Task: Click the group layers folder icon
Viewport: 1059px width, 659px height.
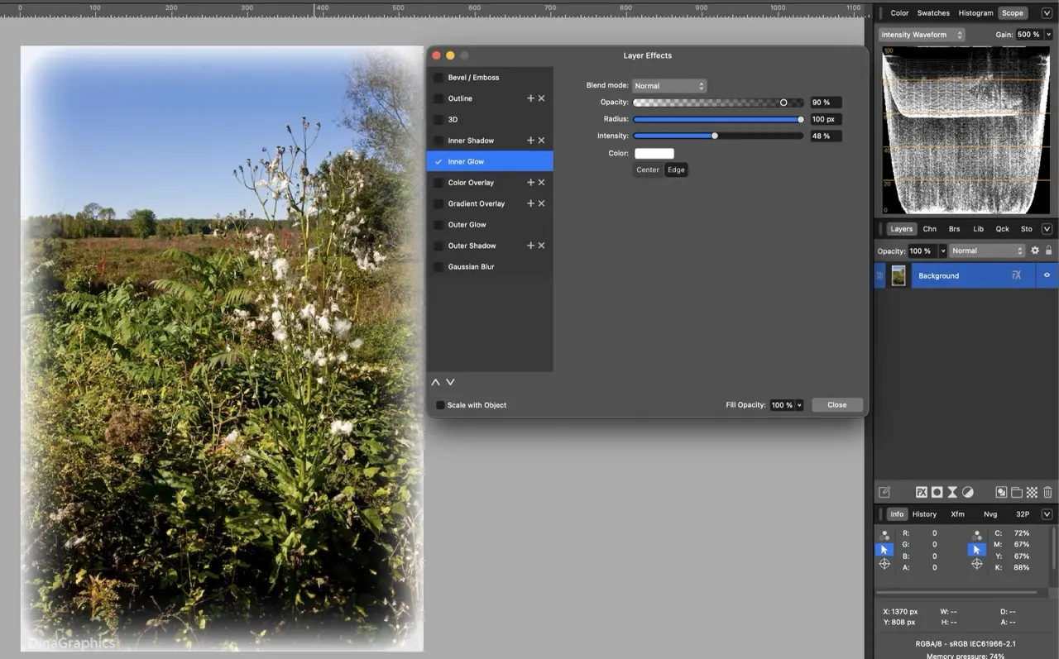Action: tap(1017, 492)
